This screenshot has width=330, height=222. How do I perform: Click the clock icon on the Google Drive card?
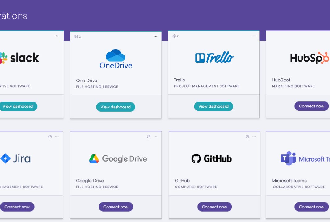click(x=149, y=137)
